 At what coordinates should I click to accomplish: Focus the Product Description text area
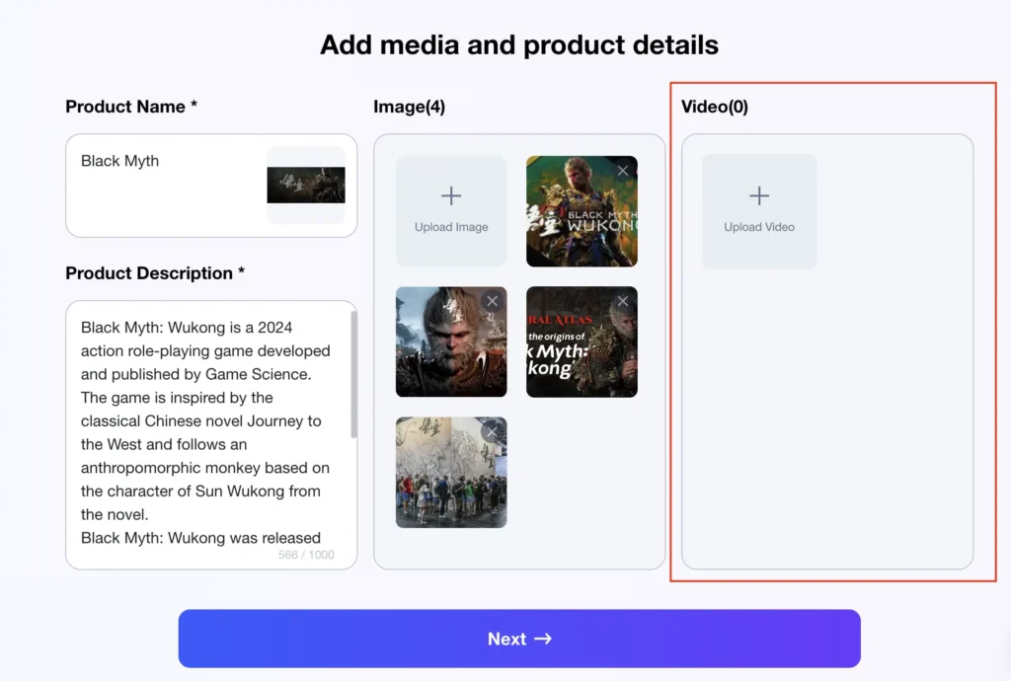(x=205, y=432)
